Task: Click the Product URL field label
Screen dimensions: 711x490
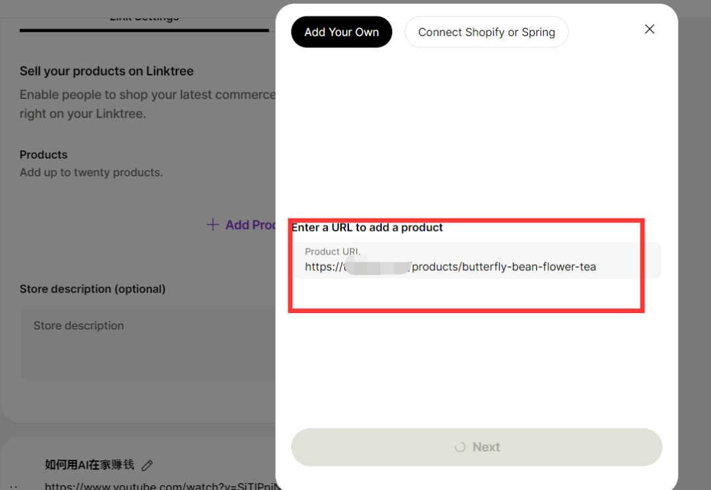Action: tap(332, 251)
